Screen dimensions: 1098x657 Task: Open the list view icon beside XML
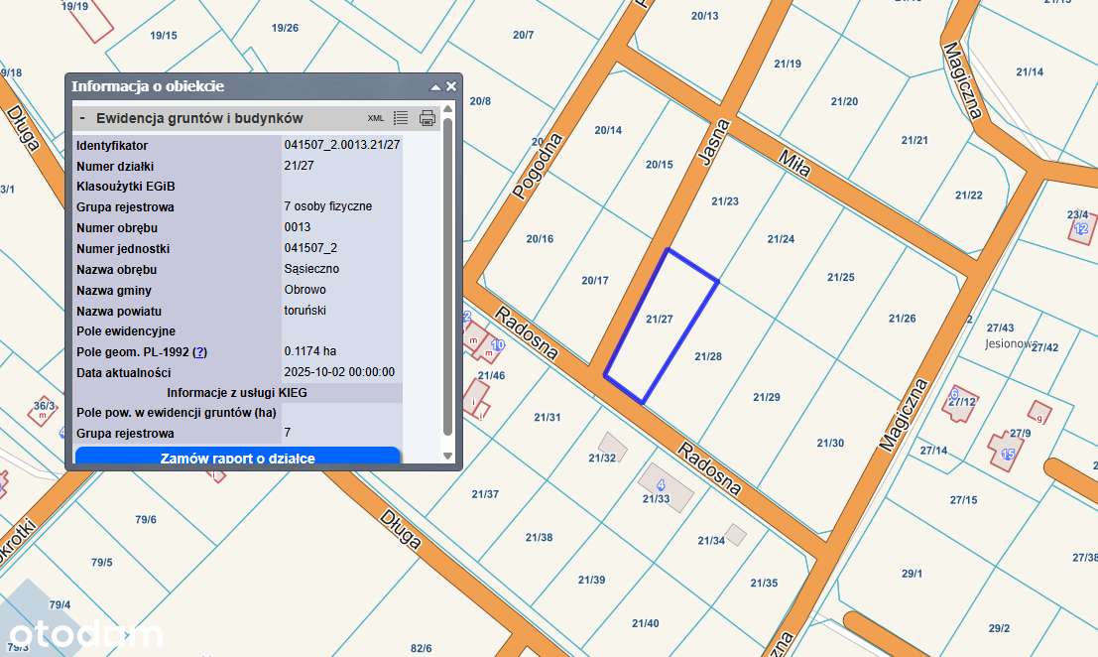pyautogui.click(x=401, y=118)
